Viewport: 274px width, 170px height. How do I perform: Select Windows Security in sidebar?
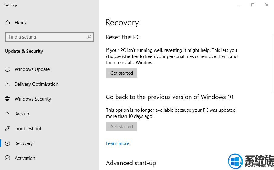pyautogui.click(x=33, y=99)
